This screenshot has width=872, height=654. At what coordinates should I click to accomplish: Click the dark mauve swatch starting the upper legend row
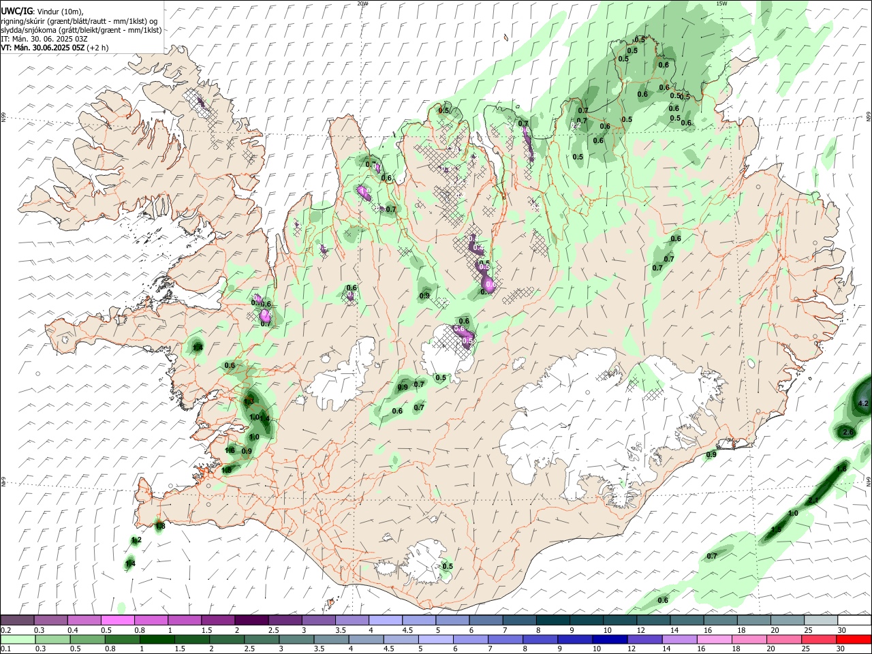(x=17, y=620)
